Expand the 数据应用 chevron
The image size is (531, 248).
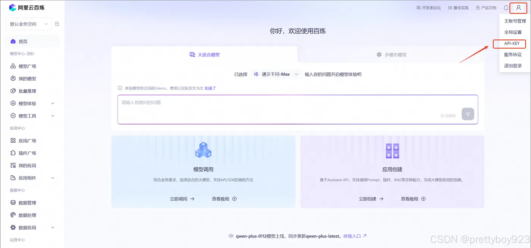pyautogui.click(x=53, y=228)
